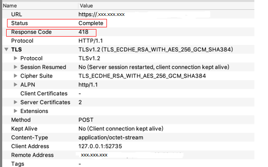Click the Value column header

[87, 6]
